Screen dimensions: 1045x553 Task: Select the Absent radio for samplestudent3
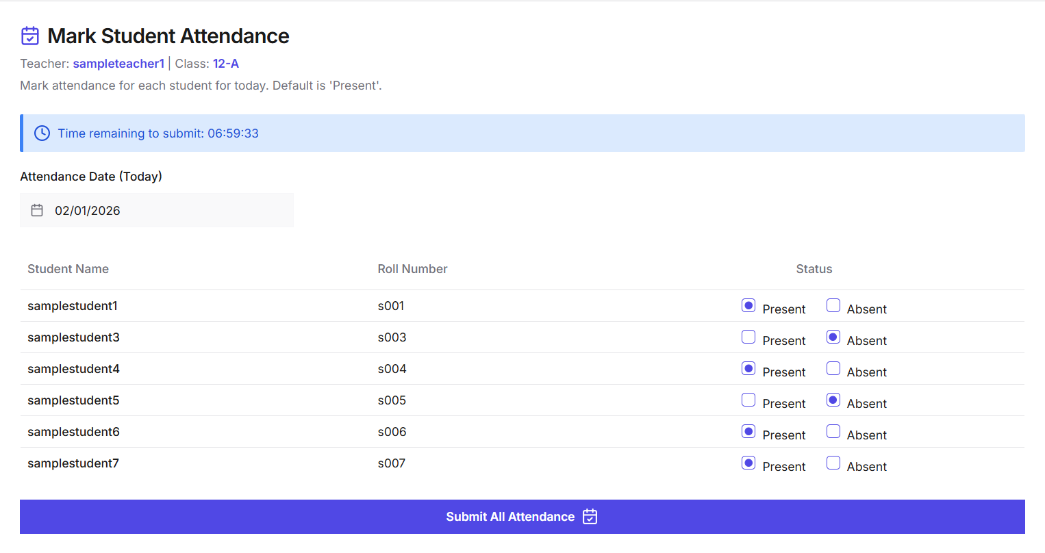(833, 337)
